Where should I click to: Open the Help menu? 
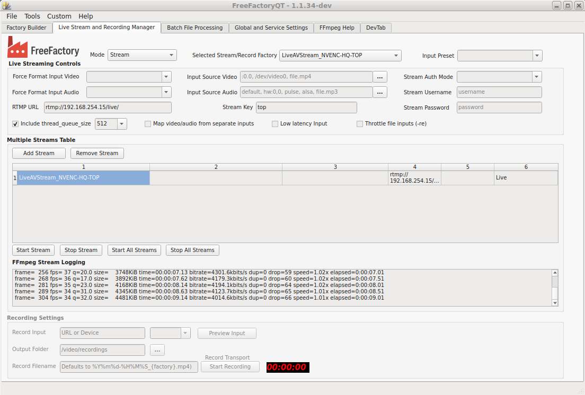coord(85,16)
